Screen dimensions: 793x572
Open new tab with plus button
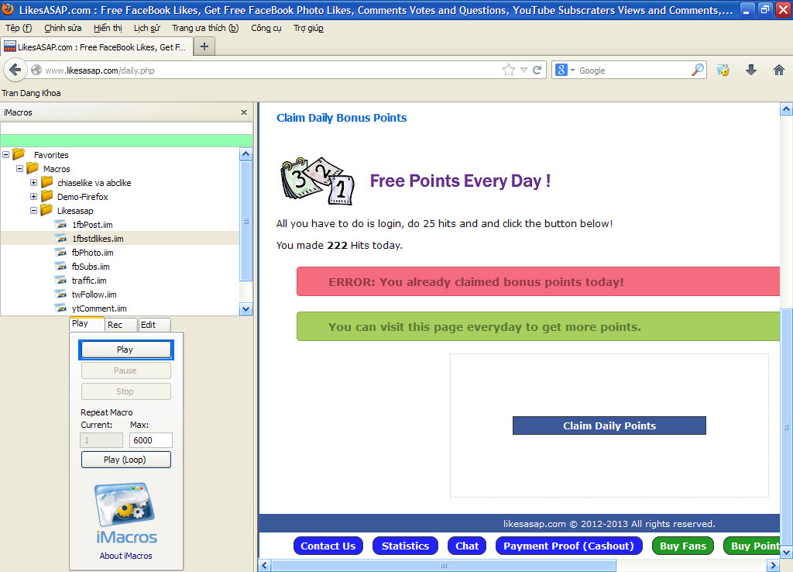tap(204, 47)
